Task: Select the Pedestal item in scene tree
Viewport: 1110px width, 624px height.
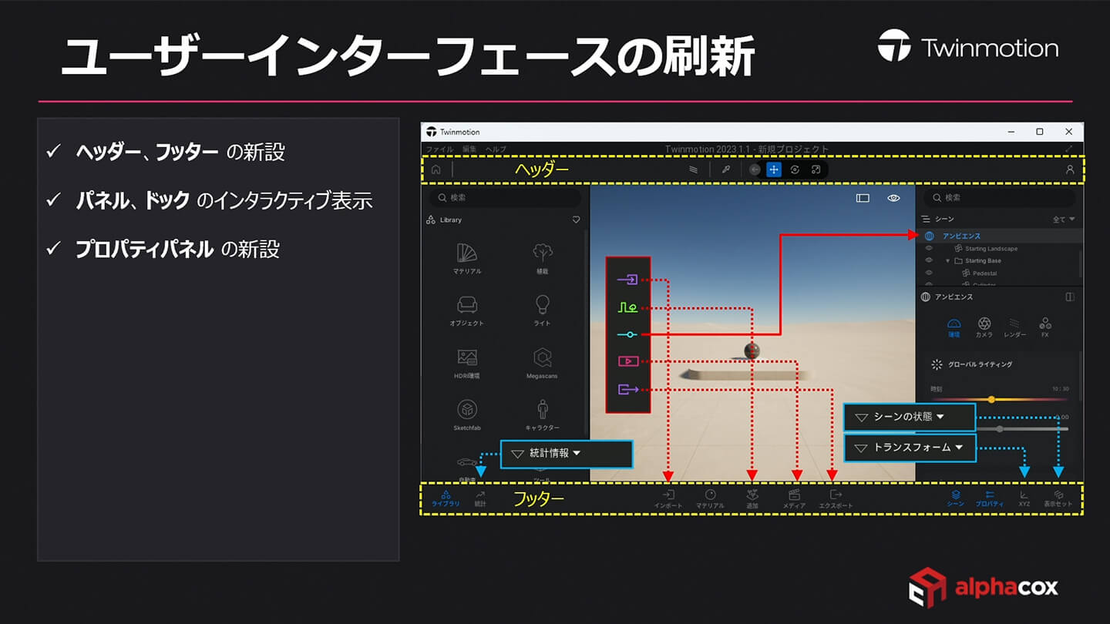Action: (986, 273)
